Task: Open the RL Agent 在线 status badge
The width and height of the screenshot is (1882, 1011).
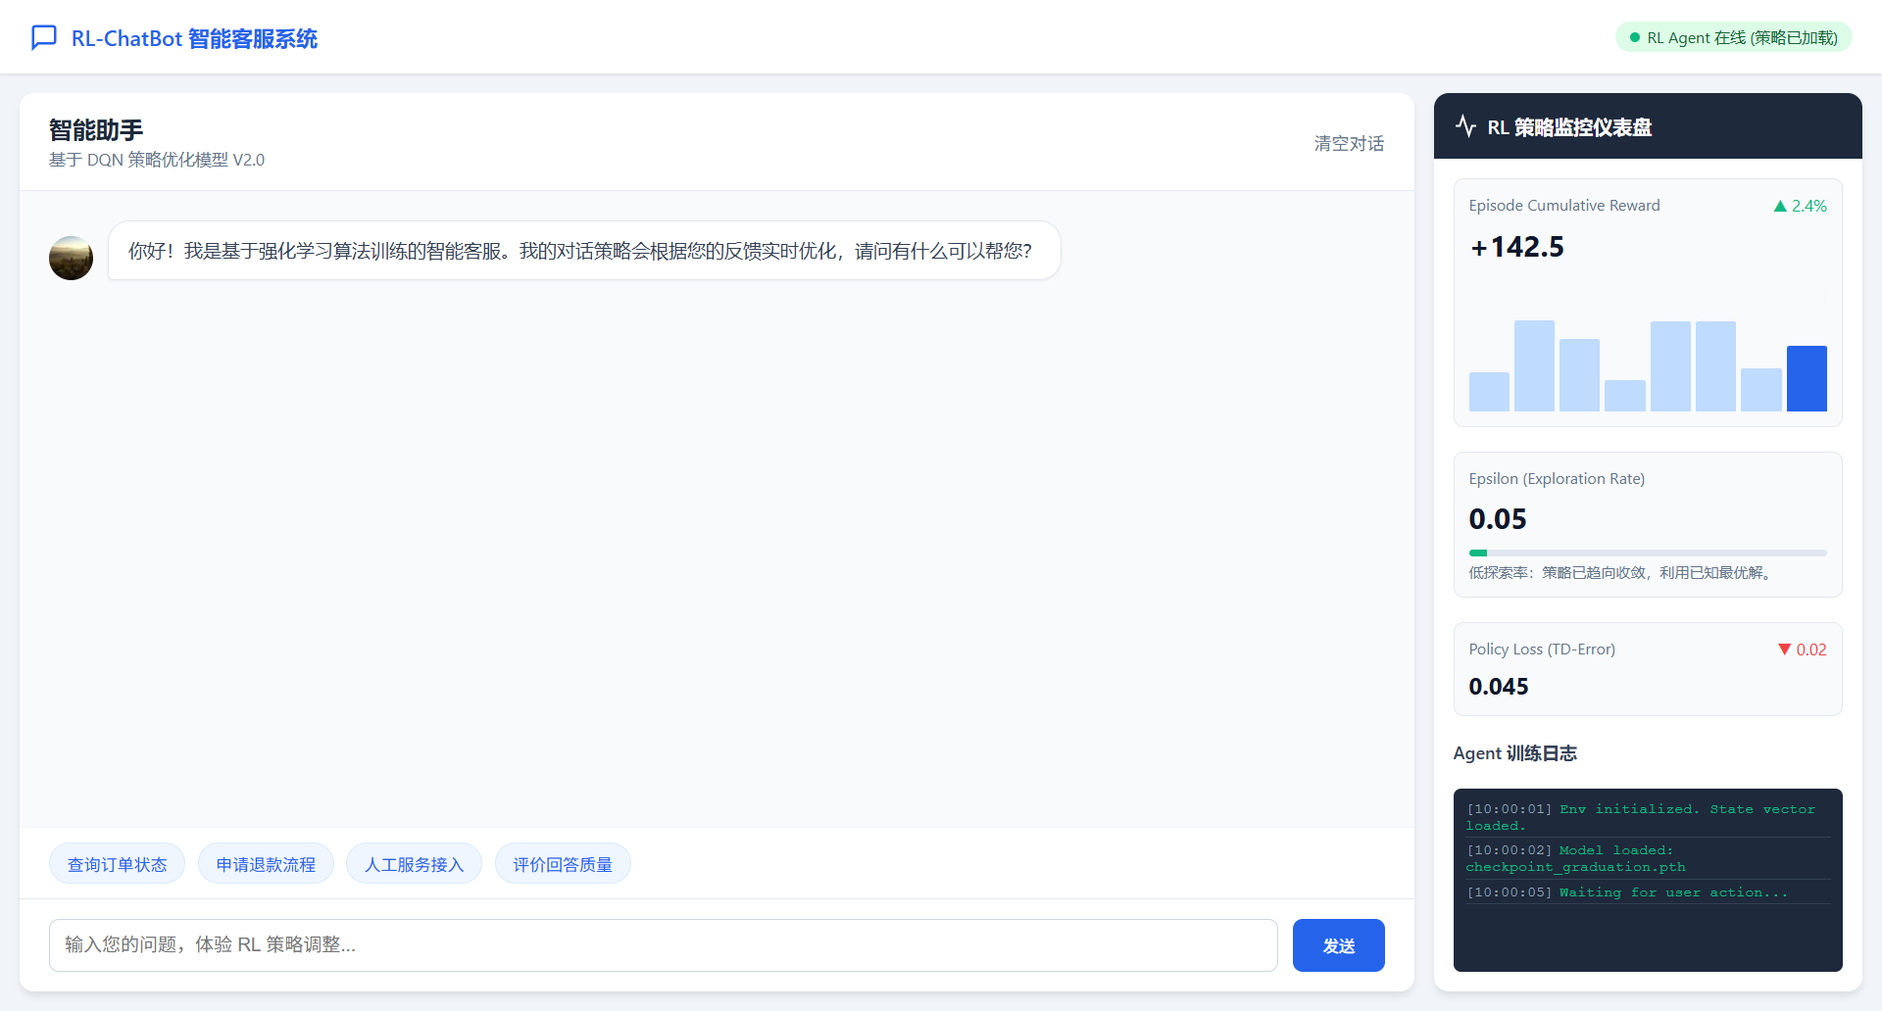Action: coord(1732,36)
